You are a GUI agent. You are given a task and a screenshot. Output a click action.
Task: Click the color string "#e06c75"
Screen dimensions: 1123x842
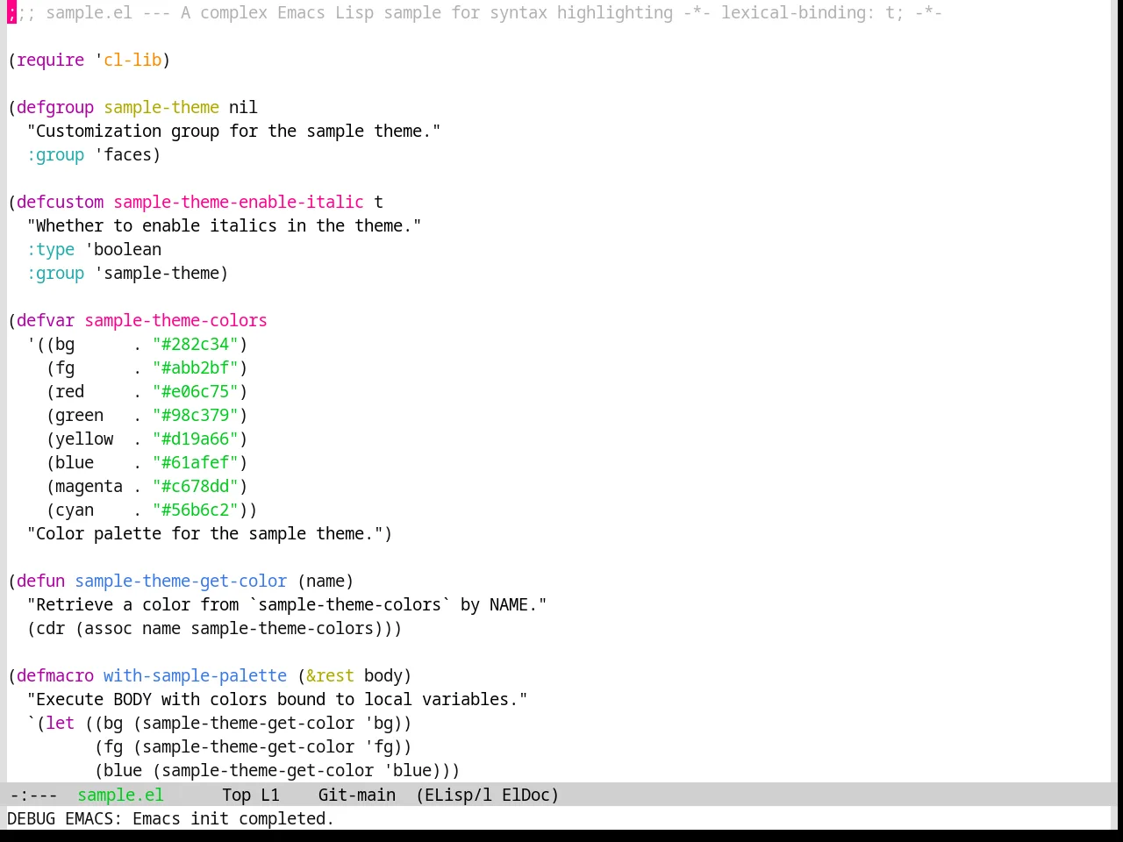[x=195, y=391]
